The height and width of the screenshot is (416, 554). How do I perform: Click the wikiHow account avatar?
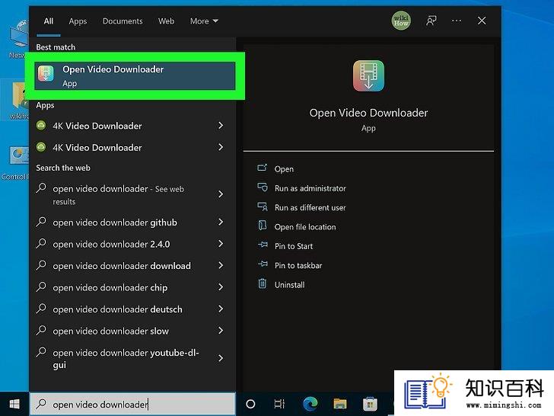point(401,21)
